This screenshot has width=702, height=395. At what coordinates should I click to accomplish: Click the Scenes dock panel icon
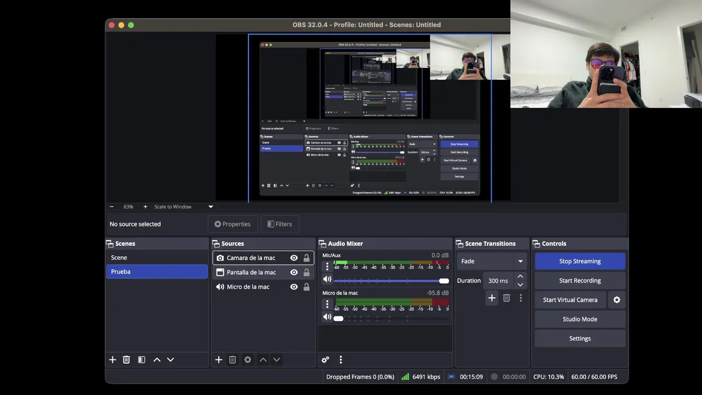110,244
